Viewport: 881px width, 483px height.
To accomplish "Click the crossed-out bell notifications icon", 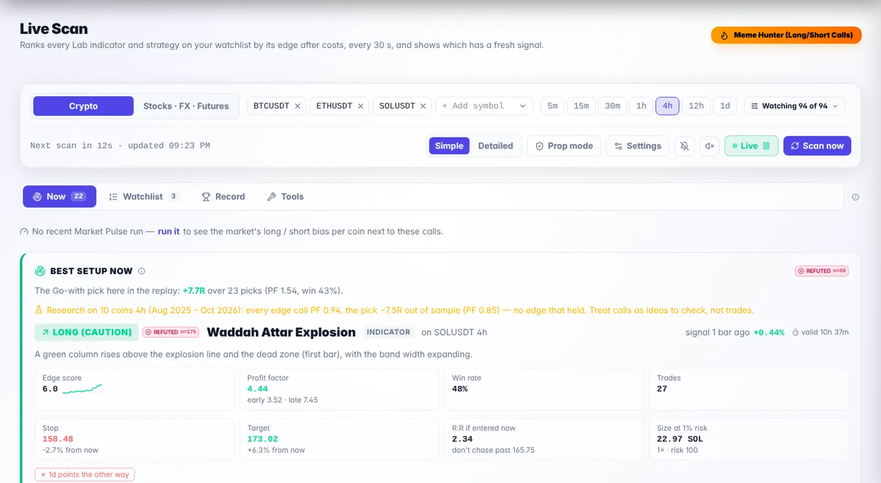I will tap(684, 146).
